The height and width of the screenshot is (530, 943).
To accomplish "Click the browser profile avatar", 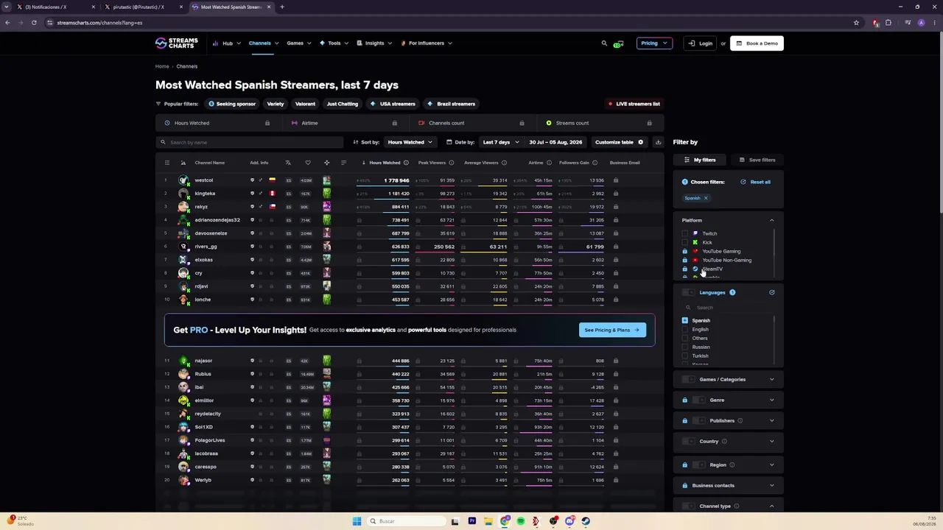I will (921, 23).
